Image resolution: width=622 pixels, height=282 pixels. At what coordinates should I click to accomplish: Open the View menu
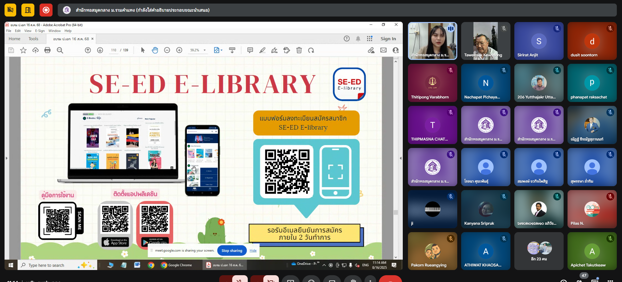click(x=28, y=31)
